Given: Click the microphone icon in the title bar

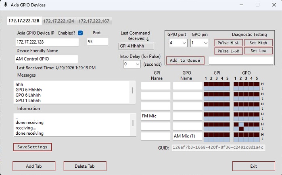Looking at the screenshot, I should pos(5,5).
